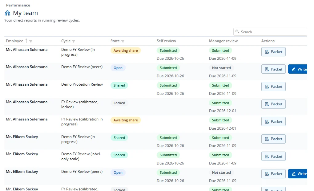Click Shared badge in Elikem's Demo FY Review (in progress) row
The image size is (314, 191).
click(x=119, y=138)
